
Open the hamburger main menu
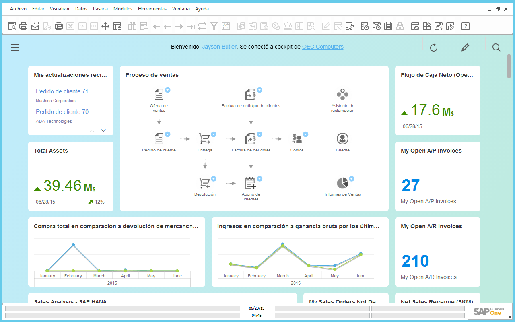click(x=15, y=47)
